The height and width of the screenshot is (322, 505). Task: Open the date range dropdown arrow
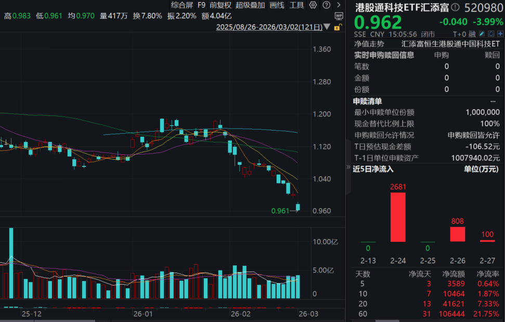[326, 27]
